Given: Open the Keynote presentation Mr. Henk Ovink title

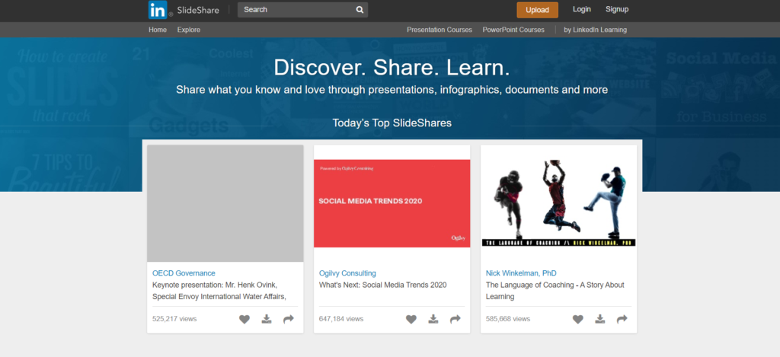Looking at the screenshot, I should 219,291.
